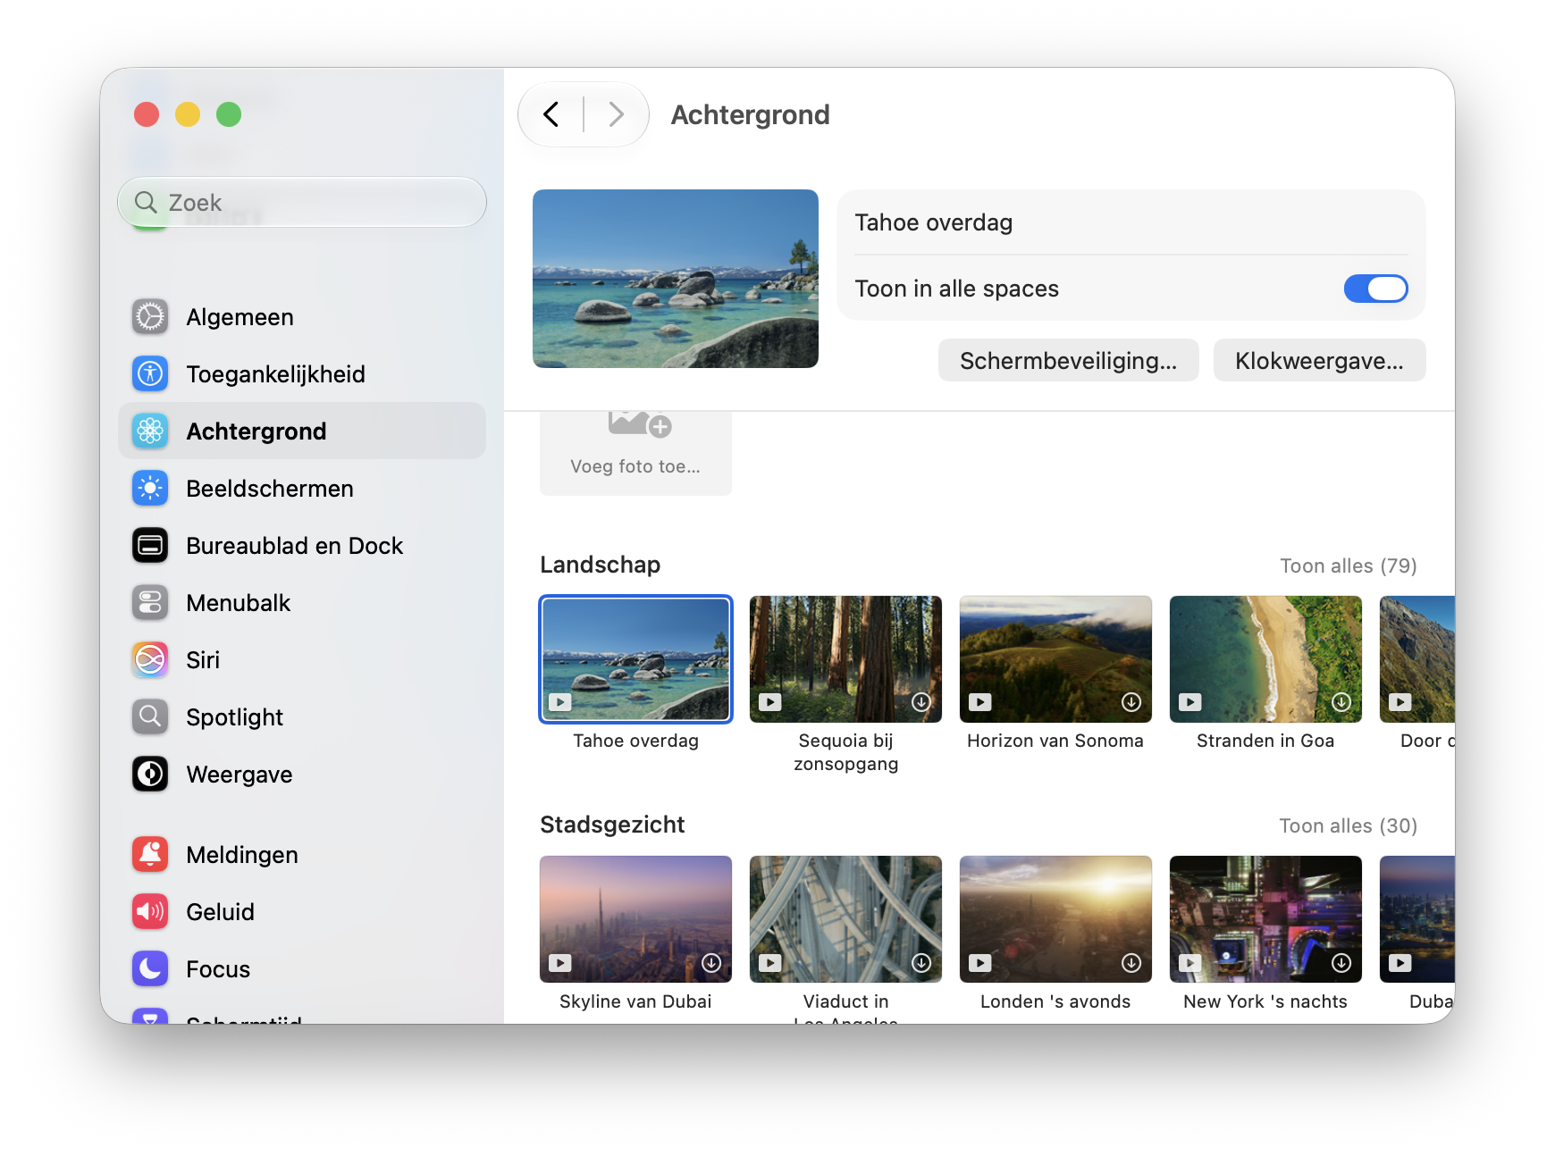The width and height of the screenshot is (1555, 1156).
Task: Select the Tahoe overdag wallpaper thumbnail
Action: 636,659
